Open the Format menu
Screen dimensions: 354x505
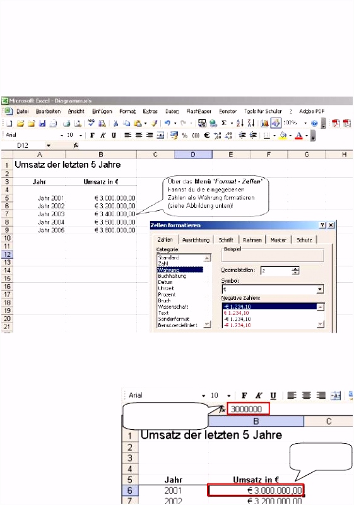coord(127,112)
